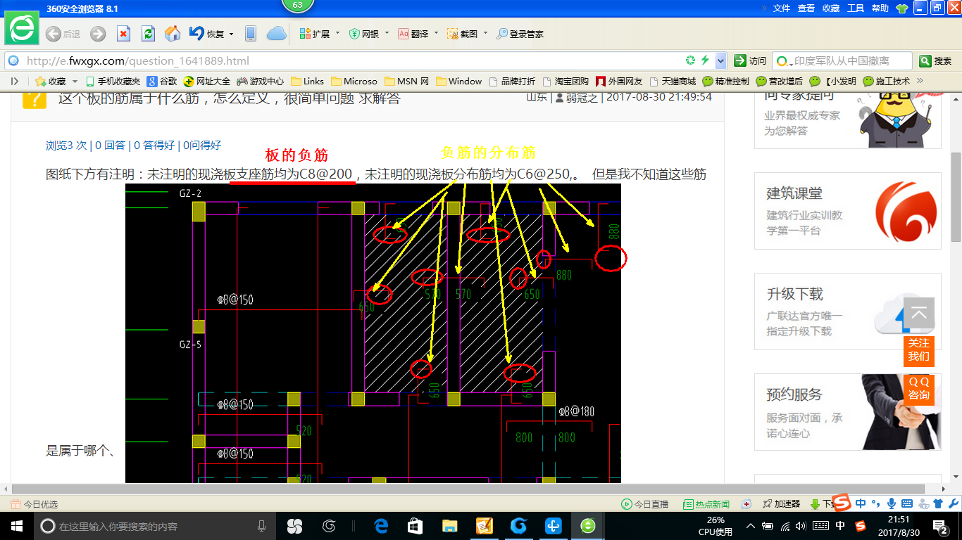Click 今日优选 in status bar

(x=34, y=504)
